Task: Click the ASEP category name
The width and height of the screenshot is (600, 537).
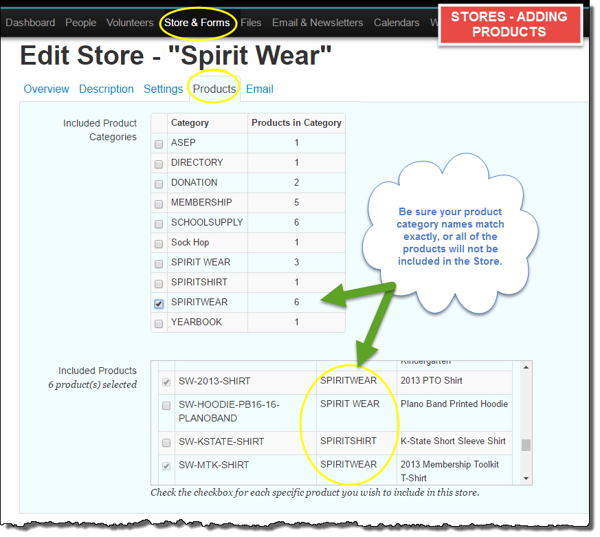Action: (x=184, y=143)
